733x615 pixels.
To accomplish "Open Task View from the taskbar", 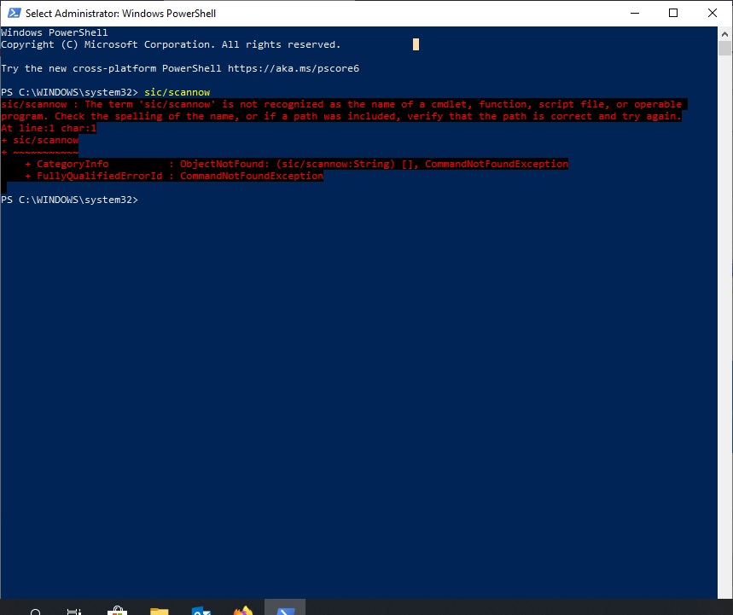I will click(75, 611).
